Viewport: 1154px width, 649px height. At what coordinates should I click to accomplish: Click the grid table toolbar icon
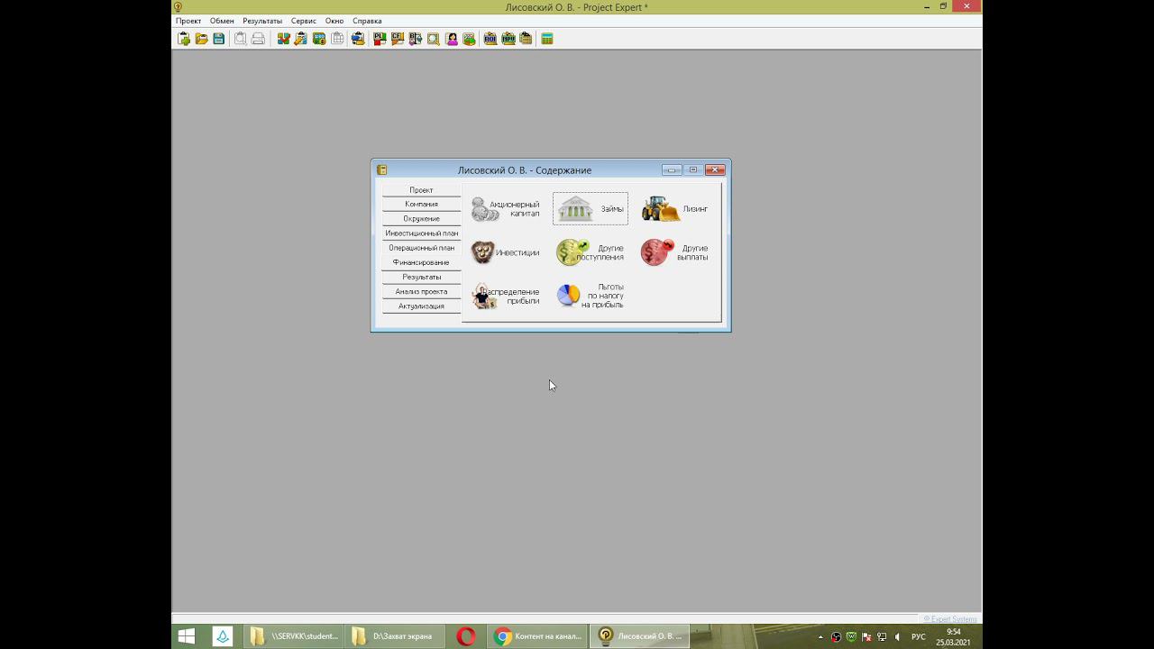point(337,39)
